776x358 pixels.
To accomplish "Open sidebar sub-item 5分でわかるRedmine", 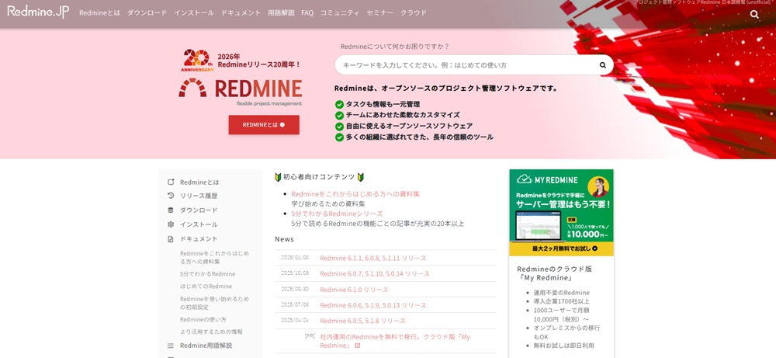I will [207, 274].
